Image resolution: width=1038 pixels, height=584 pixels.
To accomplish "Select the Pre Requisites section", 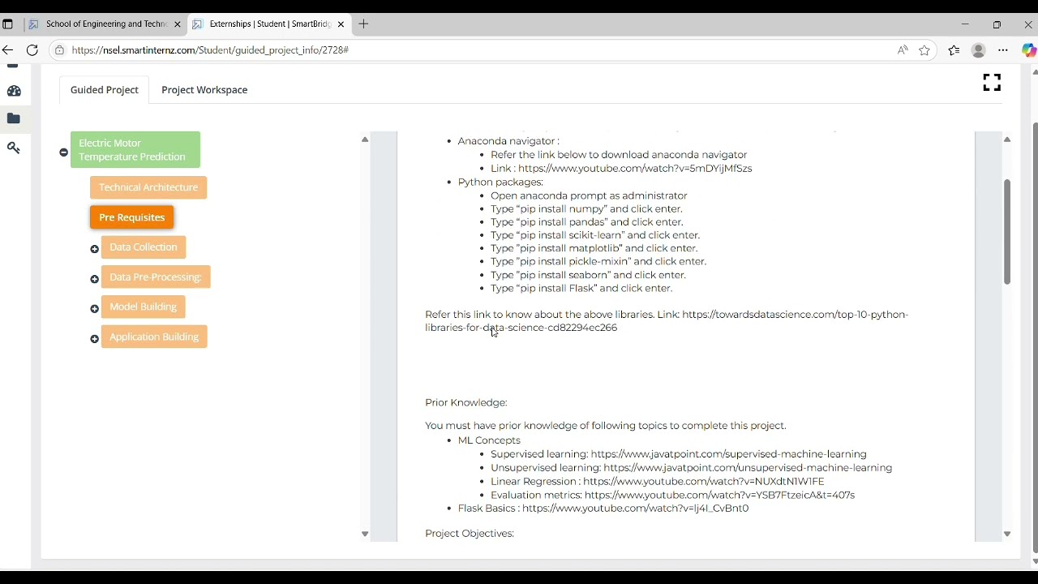I will coord(132,217).
